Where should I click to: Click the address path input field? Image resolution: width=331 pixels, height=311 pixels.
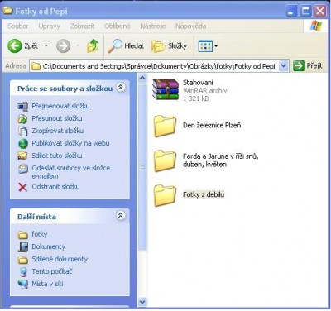pos(155,66)
